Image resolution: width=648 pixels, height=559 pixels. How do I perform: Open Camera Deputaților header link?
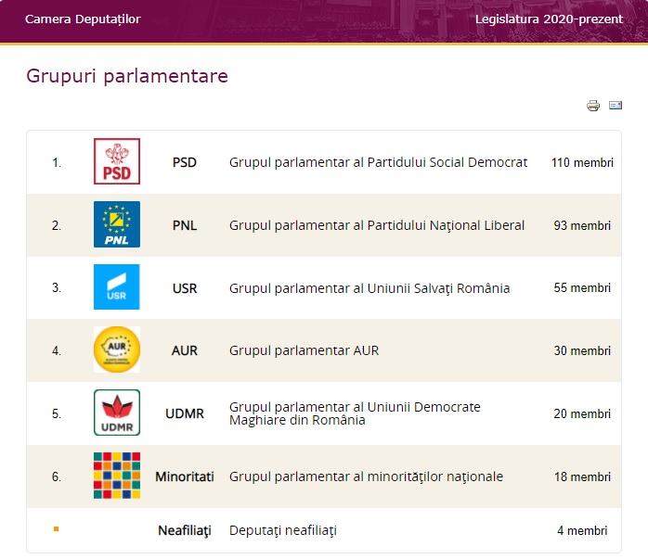[x=83, y=19]
